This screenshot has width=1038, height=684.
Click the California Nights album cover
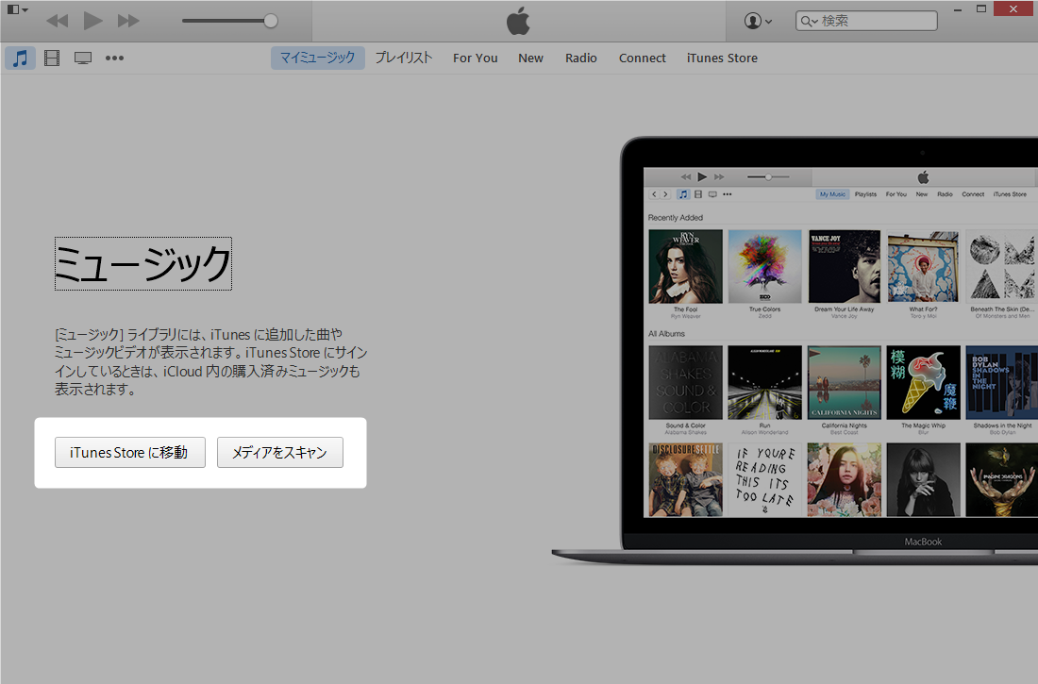(844, 382)
